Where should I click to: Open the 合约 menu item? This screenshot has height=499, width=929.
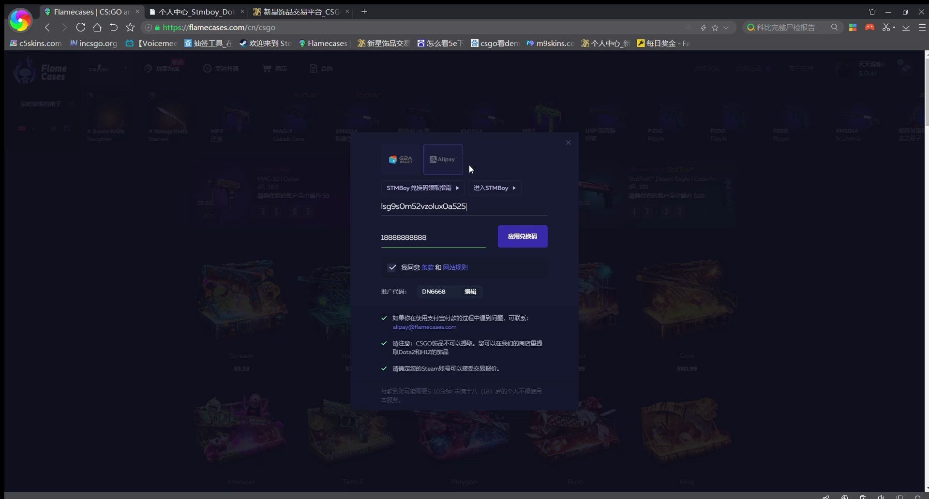(321, 69)
